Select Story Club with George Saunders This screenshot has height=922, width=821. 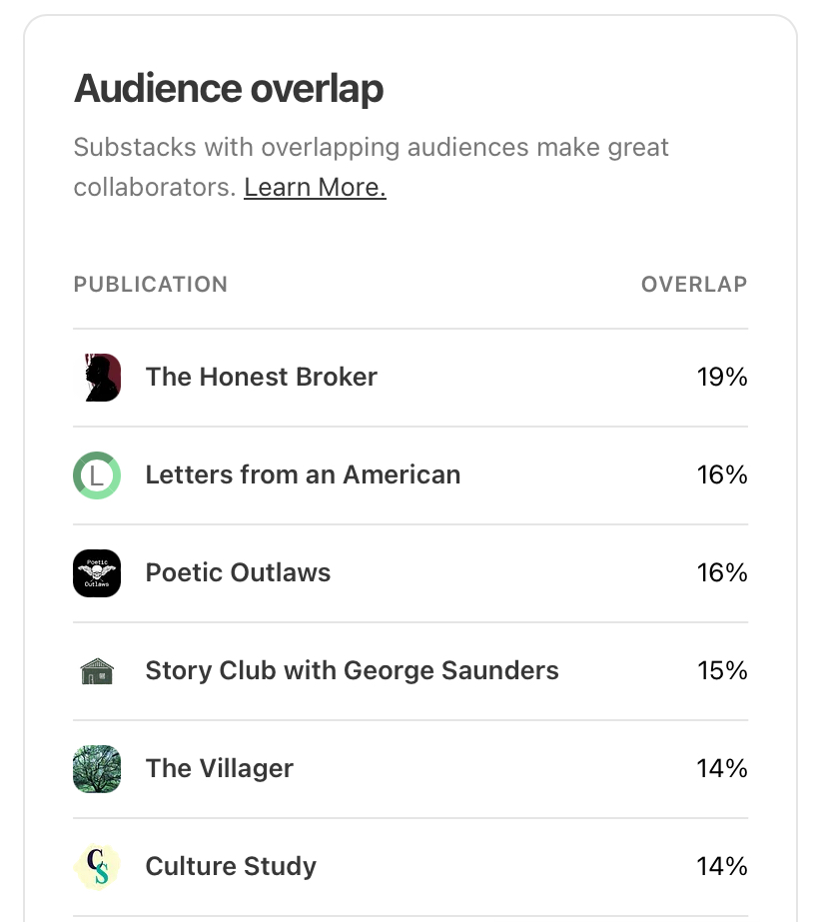pyautogui.click(x=352, y=671)
